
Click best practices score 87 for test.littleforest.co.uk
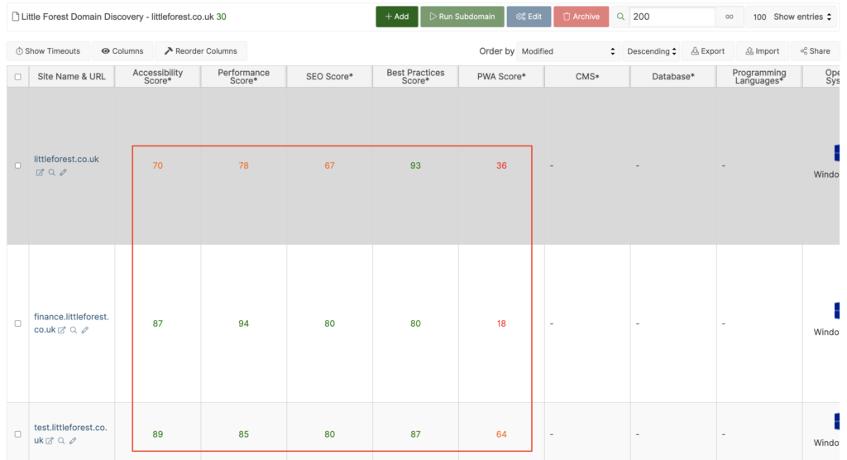point(415,434)
